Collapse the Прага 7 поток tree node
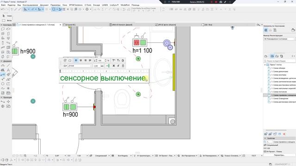This screenshot has width=296, height=166. (265, 65)
